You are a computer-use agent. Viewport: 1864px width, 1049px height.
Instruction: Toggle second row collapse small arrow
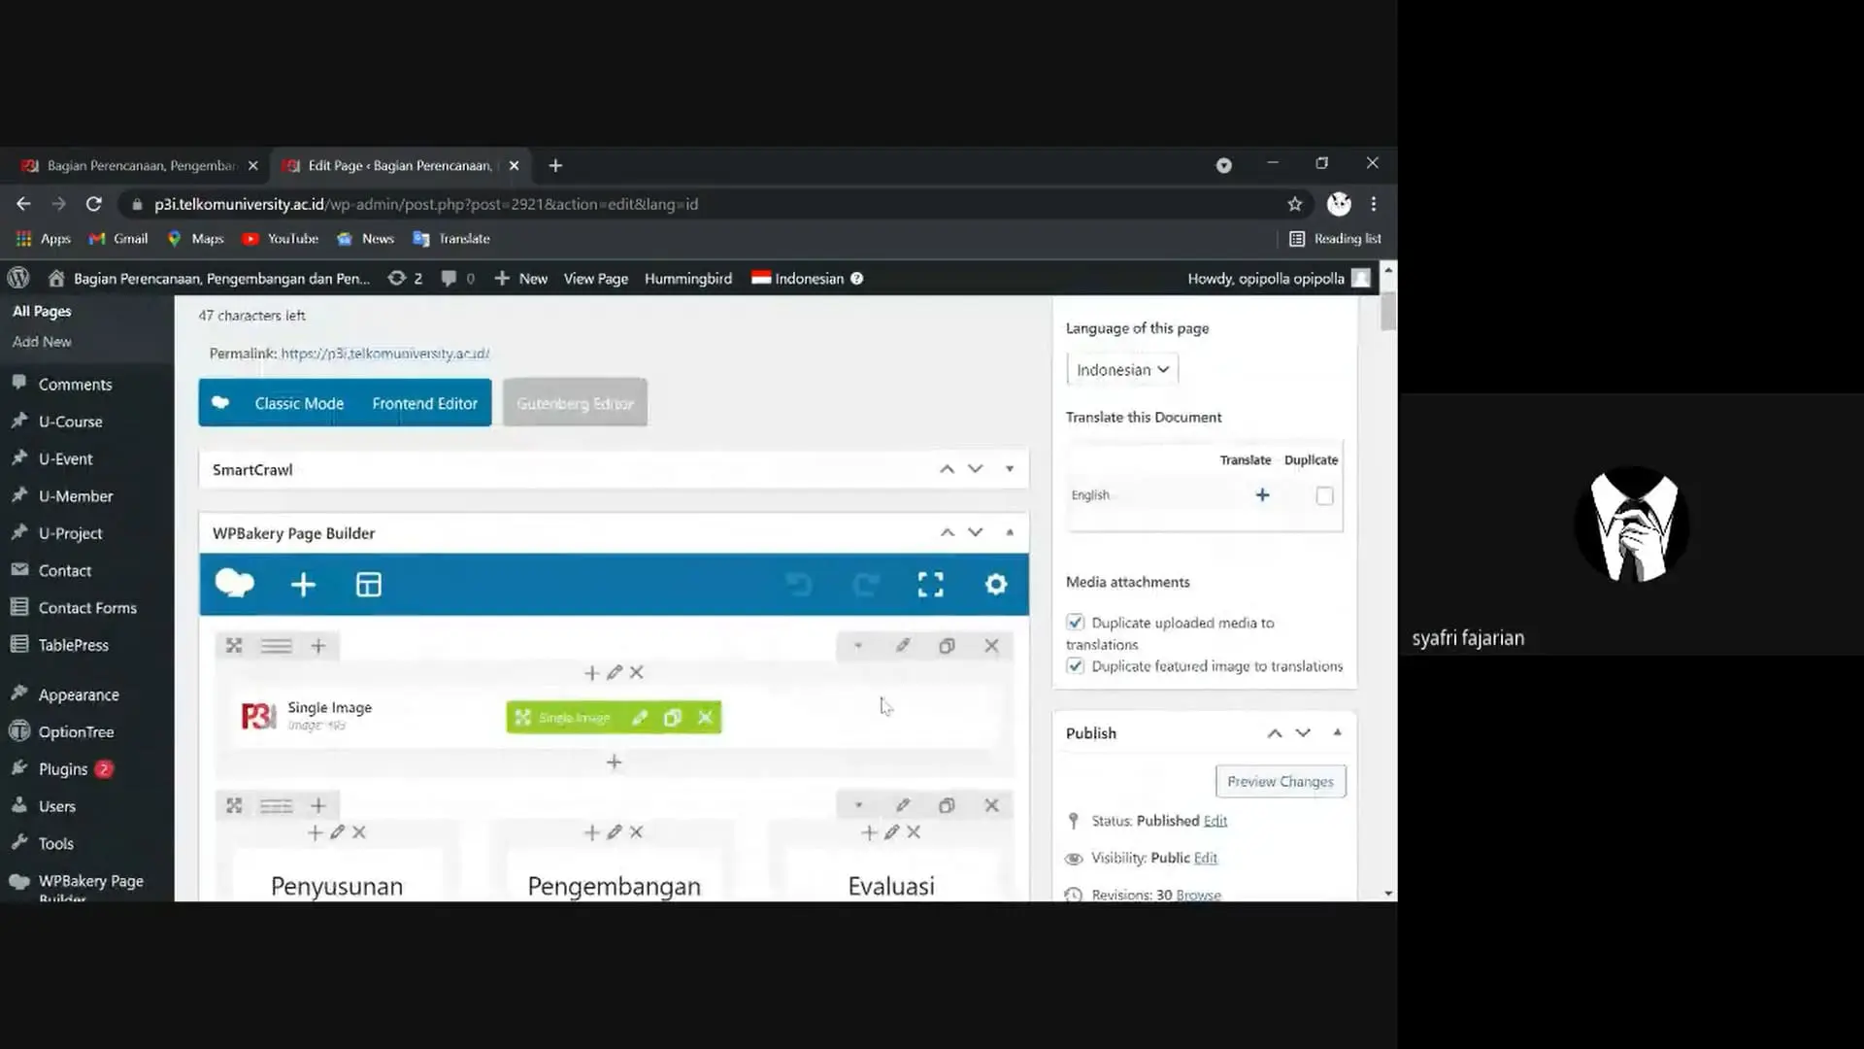click(x=858, y=805)
